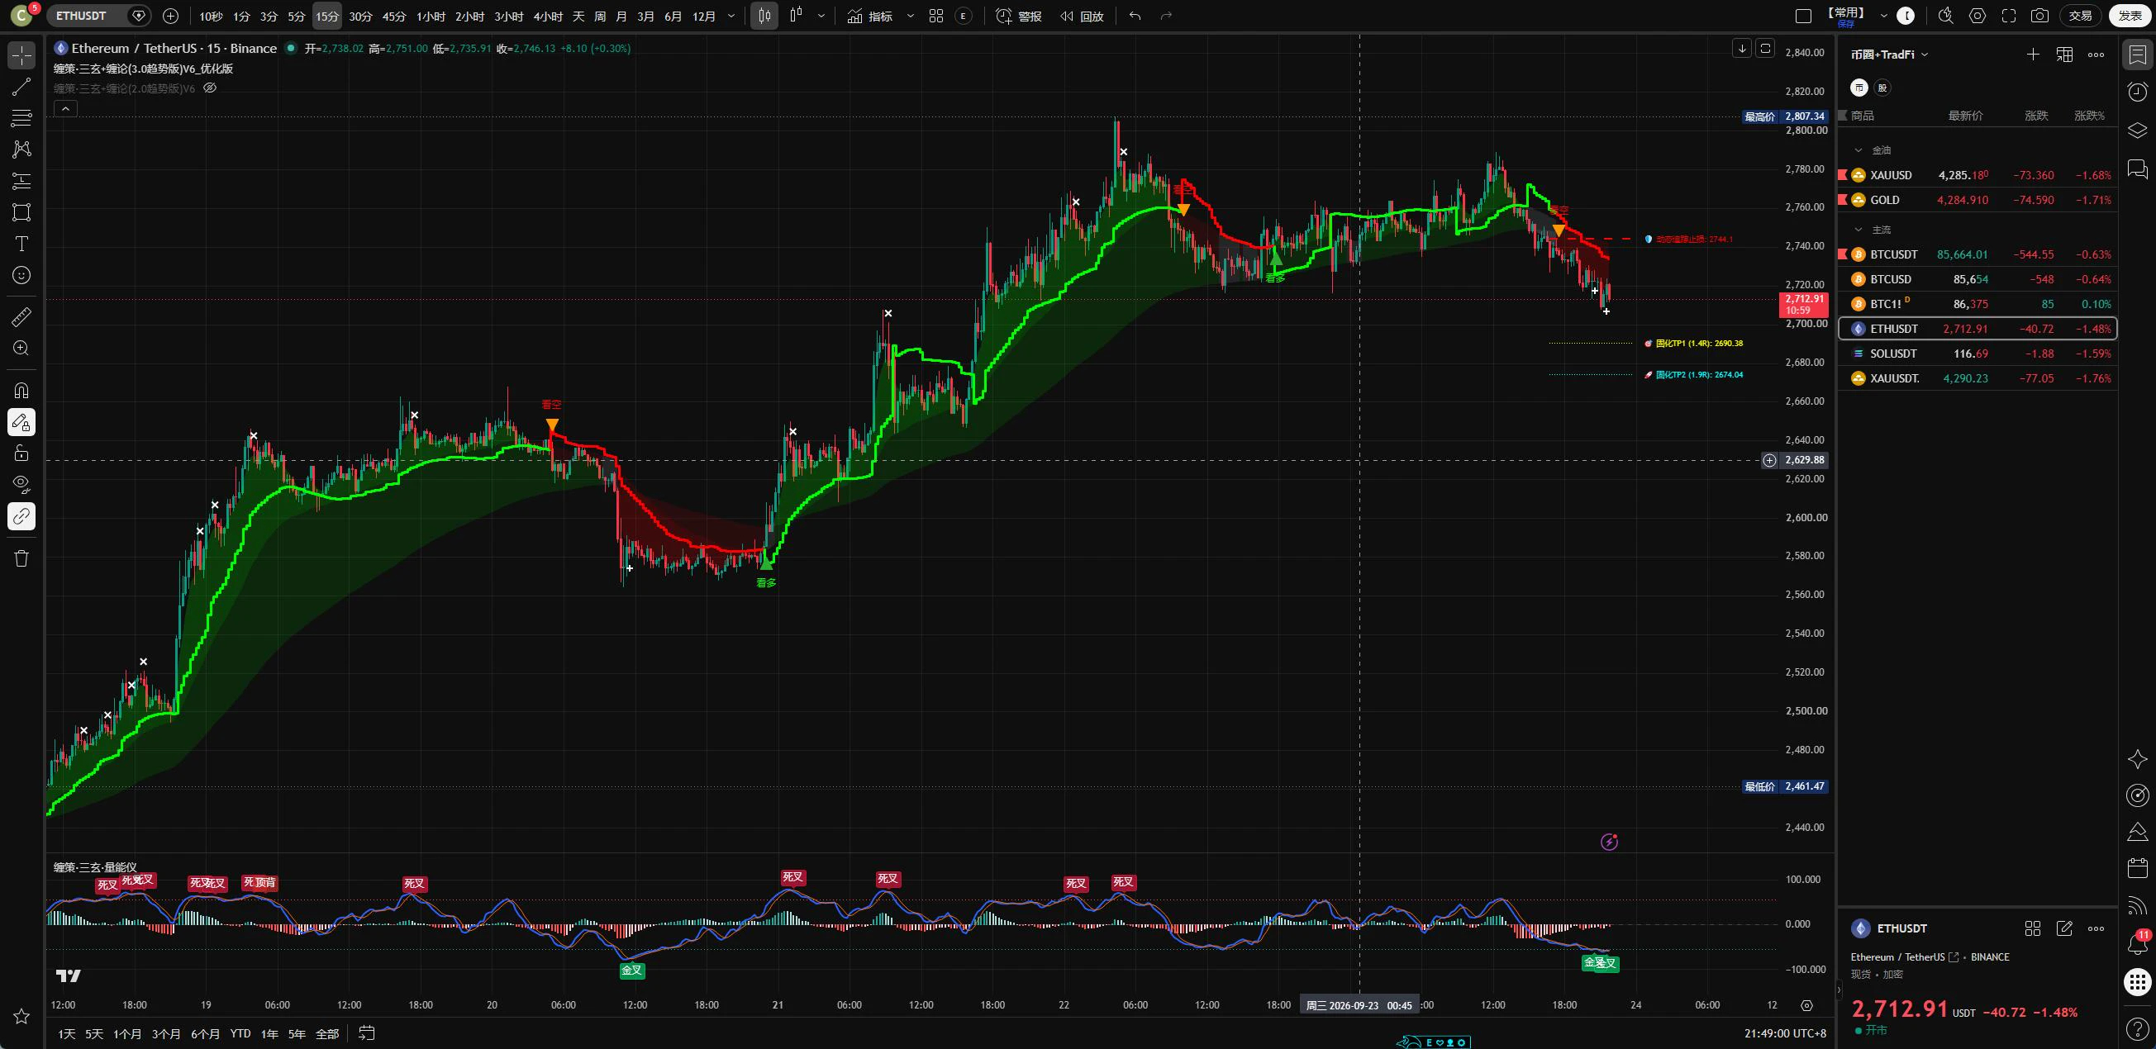Expand the 币圈+TradFi watchlist dropdown
The height and width of the screenshot is (1049, 2156).
click(x=1890, y=55)
